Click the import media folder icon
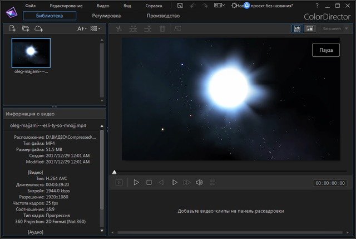This screenshot has height=239, width=356. pos(25,28)
